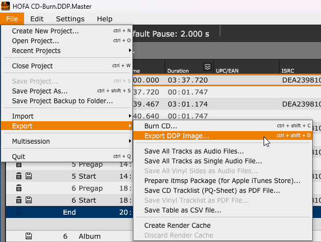321x242 pixels.
Task: Click the trash icon in 6 Pregap row
Action: point(19,188)
